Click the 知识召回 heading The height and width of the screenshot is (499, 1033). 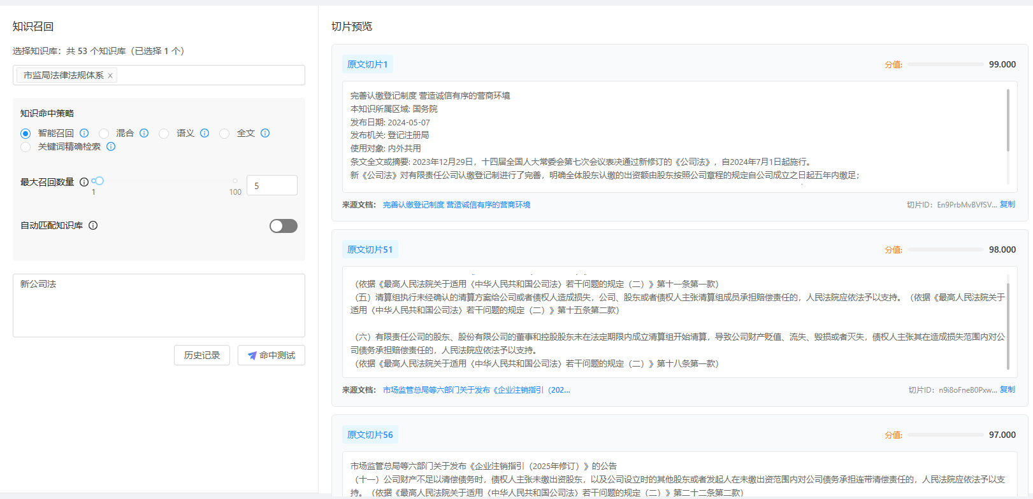point(33,26)
